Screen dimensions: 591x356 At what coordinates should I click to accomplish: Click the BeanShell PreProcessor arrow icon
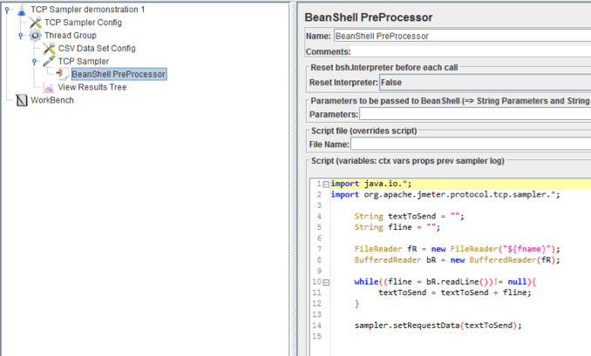(63, 74)
